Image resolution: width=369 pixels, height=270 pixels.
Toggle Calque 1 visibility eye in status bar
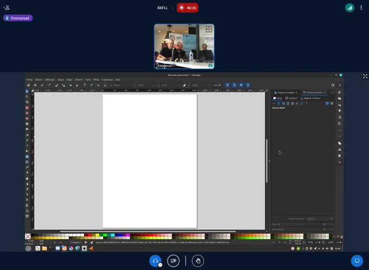pyautogui.click(x=86, y=242)
